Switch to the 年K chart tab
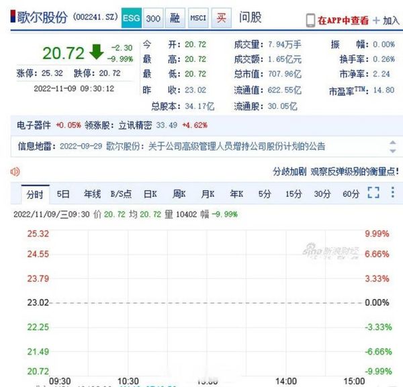403x387 pixels. 236,194
